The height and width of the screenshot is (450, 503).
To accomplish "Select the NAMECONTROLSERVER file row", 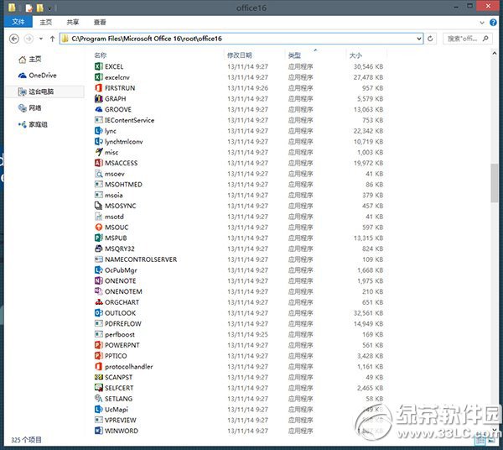I will pyautogui.click(x=239, y=259).
